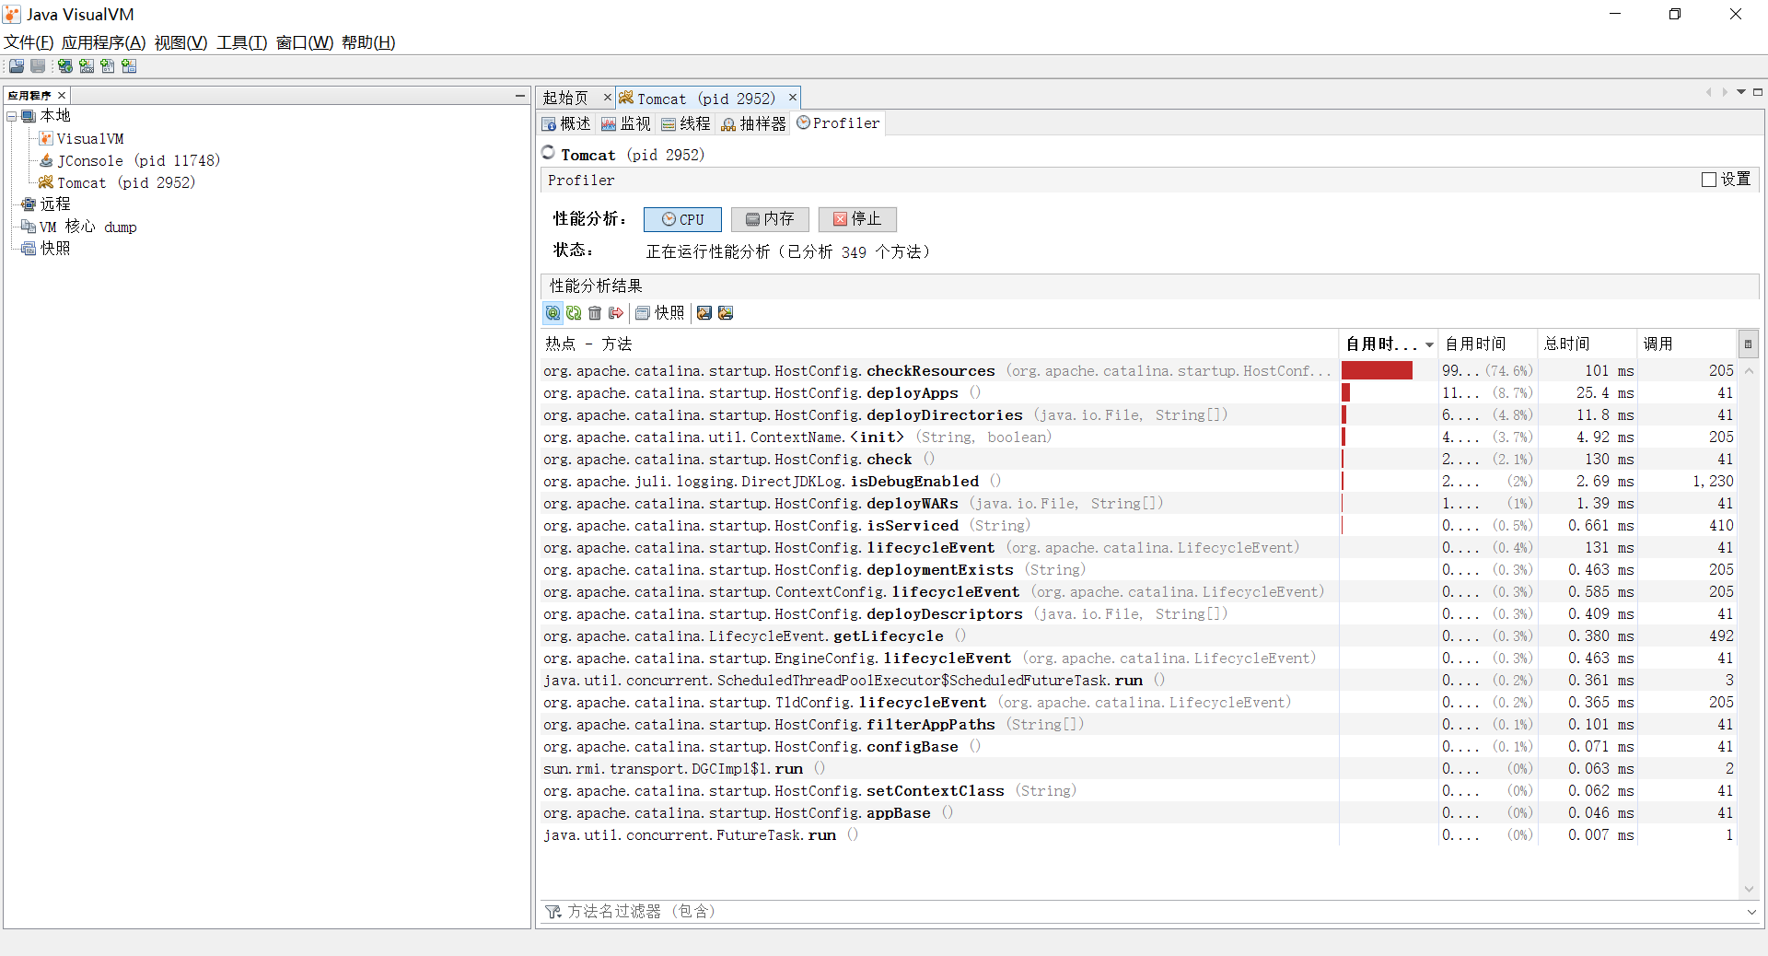The image size is (1768, 956).
Task: Click the results table scroll-down arrow
Action: tap(1749, 889)
